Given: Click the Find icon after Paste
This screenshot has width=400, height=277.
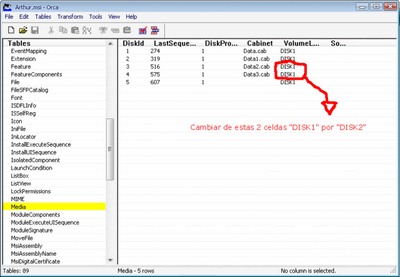Looking at the screenshot, I should [x=87, y=30].
